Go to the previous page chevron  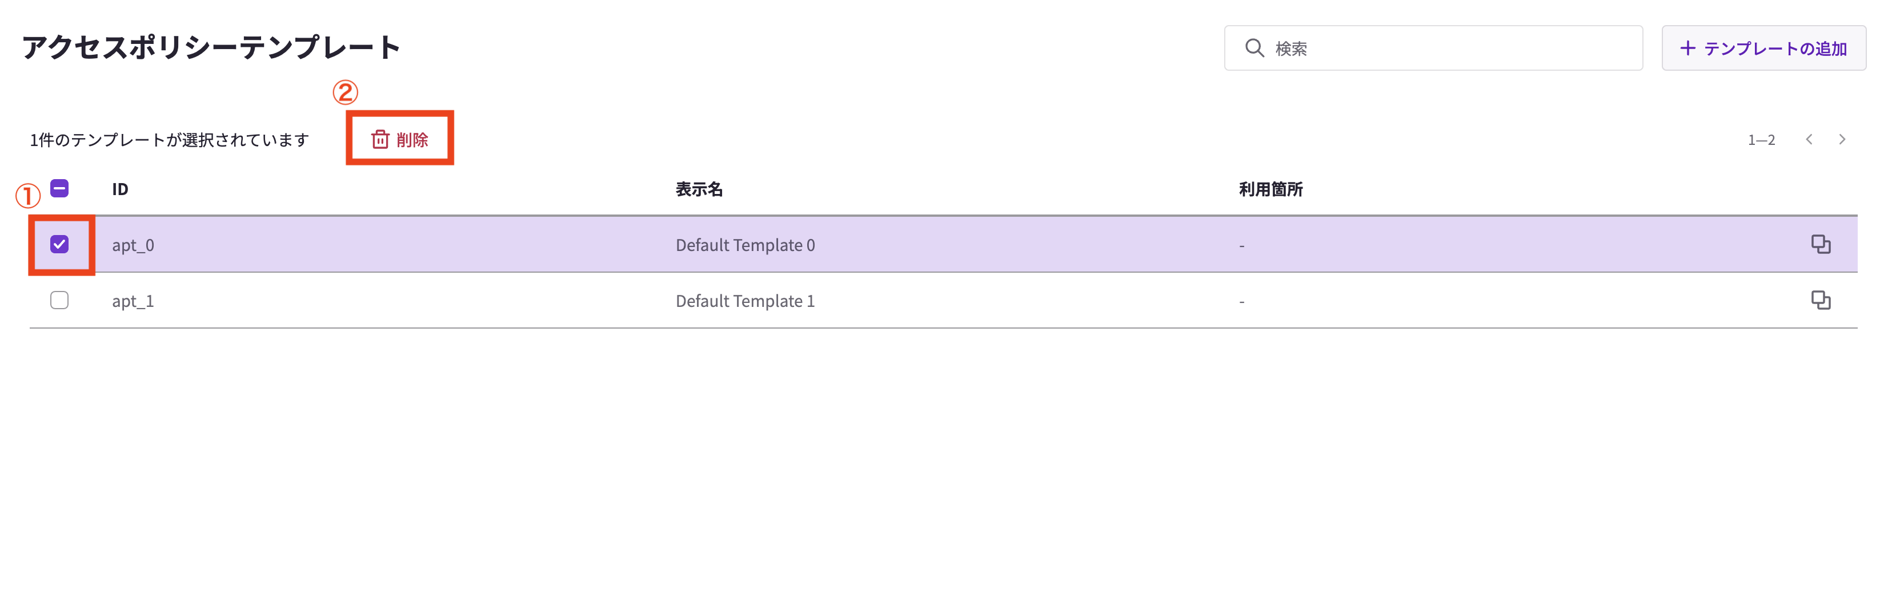pyautogui.click(x=1809, y=139)
